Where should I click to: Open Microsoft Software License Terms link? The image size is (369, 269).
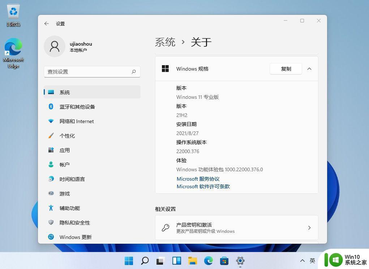pos(203,186)
